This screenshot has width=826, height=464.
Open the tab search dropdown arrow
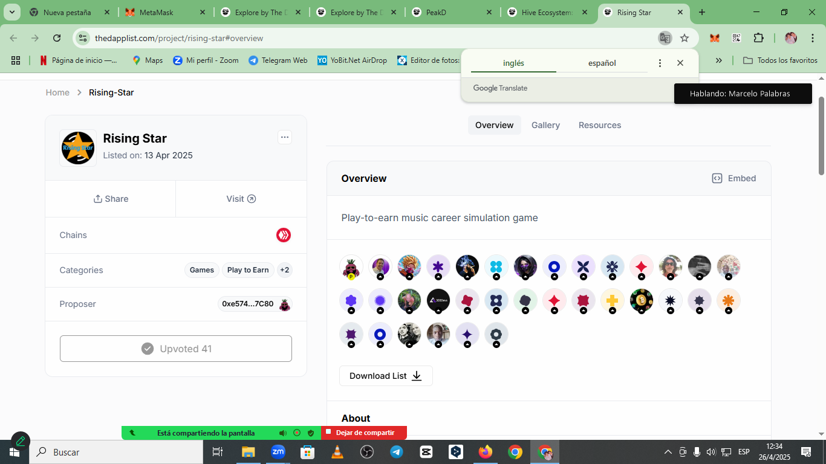point(11,12)
